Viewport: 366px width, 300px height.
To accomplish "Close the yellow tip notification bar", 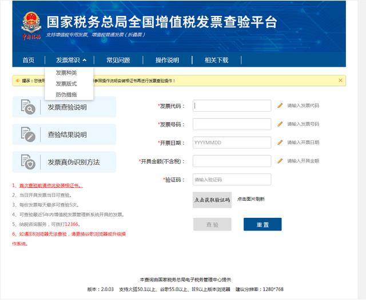I will pos(340,80).
